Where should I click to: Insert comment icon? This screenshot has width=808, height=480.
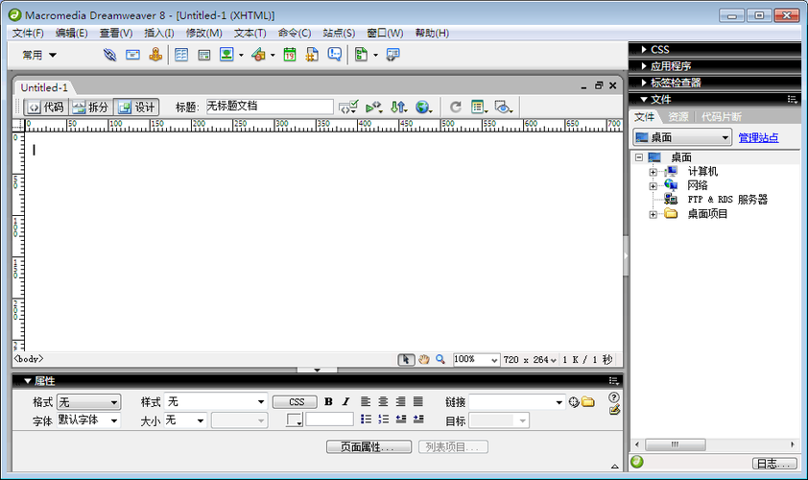pos(335,54)
